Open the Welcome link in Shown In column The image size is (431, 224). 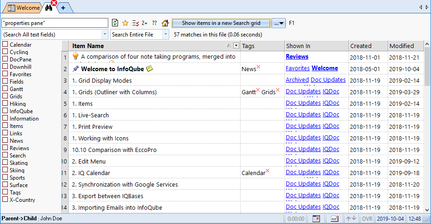[x=325, y=68]
